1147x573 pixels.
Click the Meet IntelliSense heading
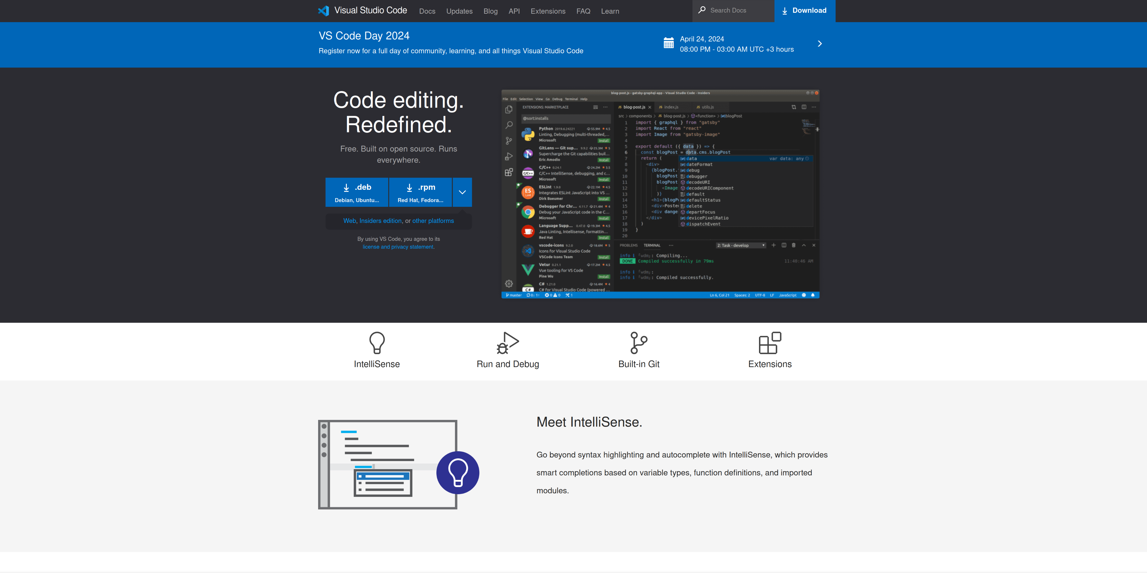pos(589,422)
